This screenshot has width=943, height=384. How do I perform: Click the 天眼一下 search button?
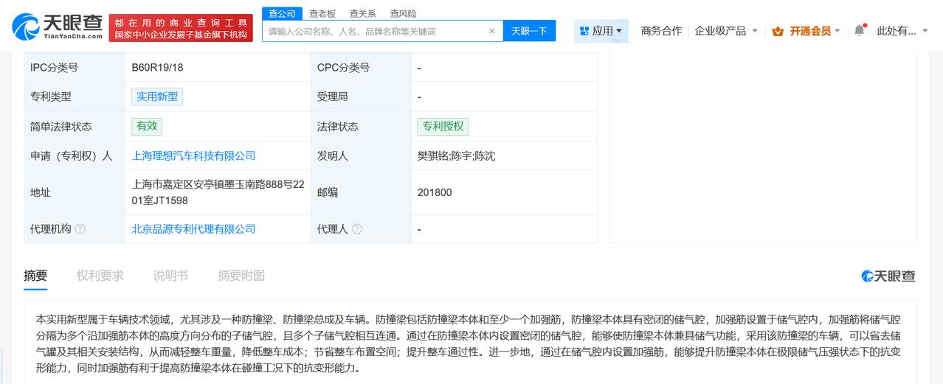click(529, 31)
